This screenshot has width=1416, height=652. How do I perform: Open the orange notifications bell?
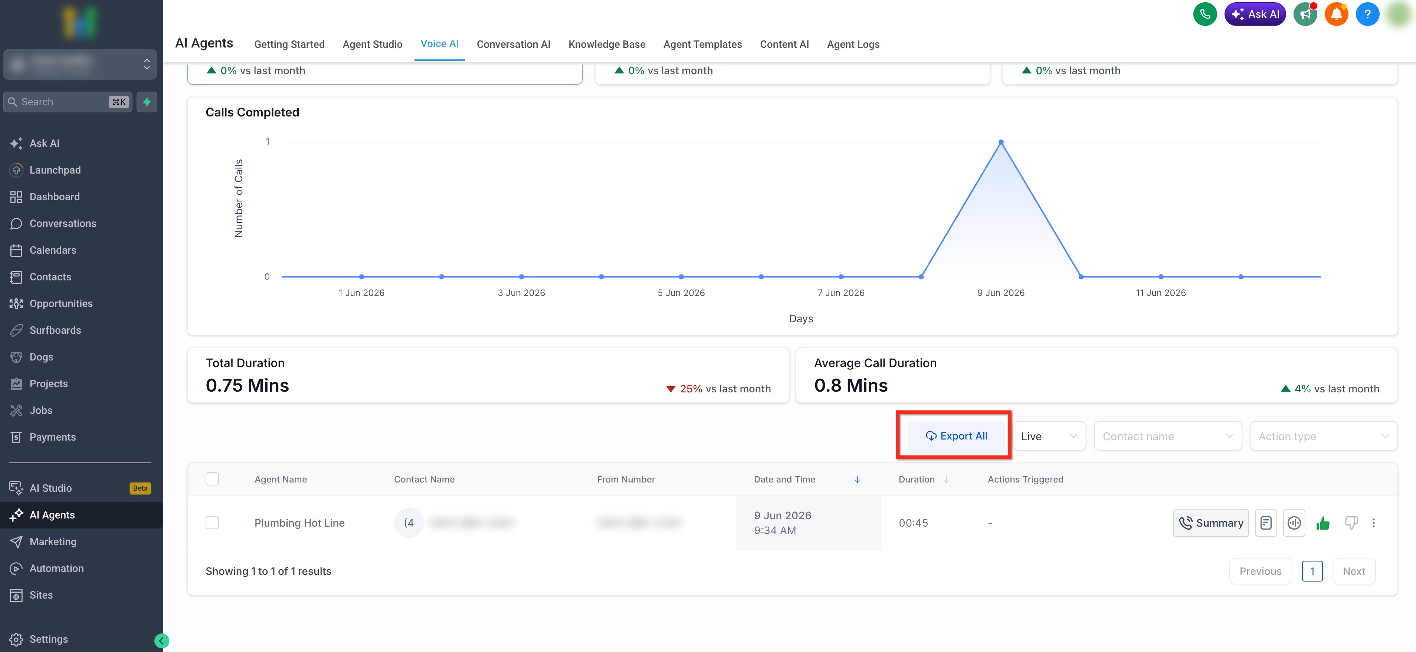click(x=1336, y=14)
